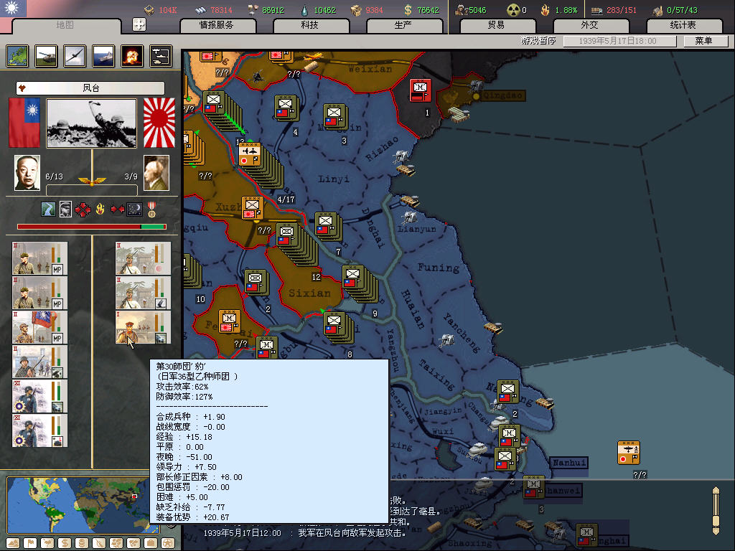The width and height of the screenshot is (735, 551).
Task: Select the naval units ship icon
Action: pyautogui.click(x=103, y=55)
